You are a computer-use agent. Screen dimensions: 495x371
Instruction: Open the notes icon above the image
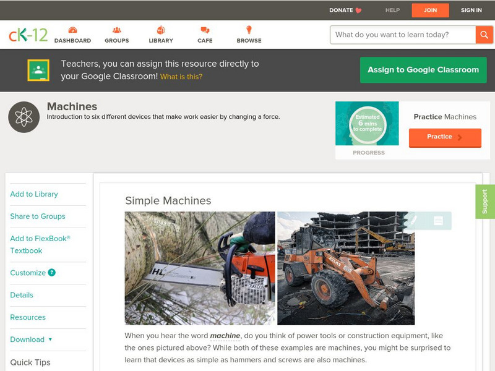(438, 221)
